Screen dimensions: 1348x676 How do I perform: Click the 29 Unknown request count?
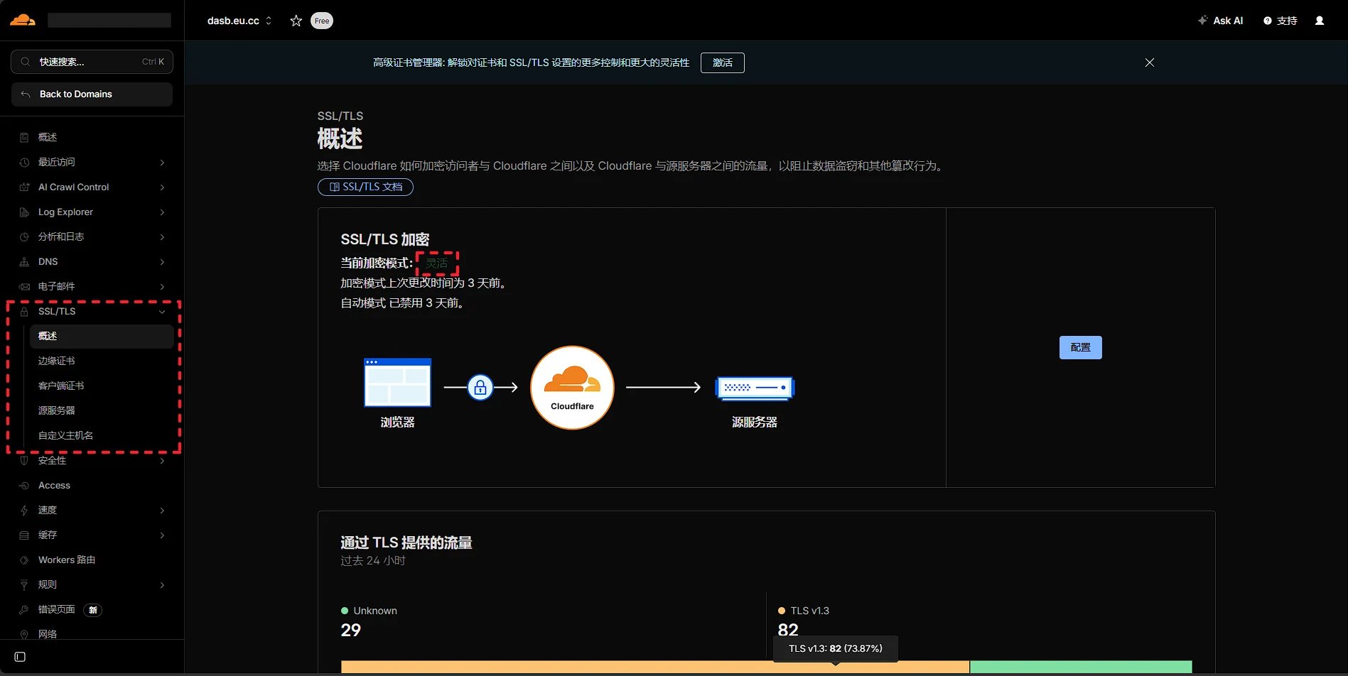[x=351, y=630]
